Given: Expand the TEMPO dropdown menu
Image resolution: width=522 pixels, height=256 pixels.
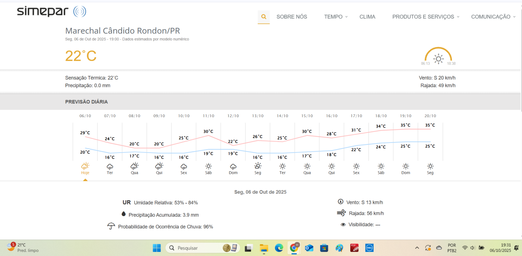Looking at the screenshot, I should pos(336,17).
